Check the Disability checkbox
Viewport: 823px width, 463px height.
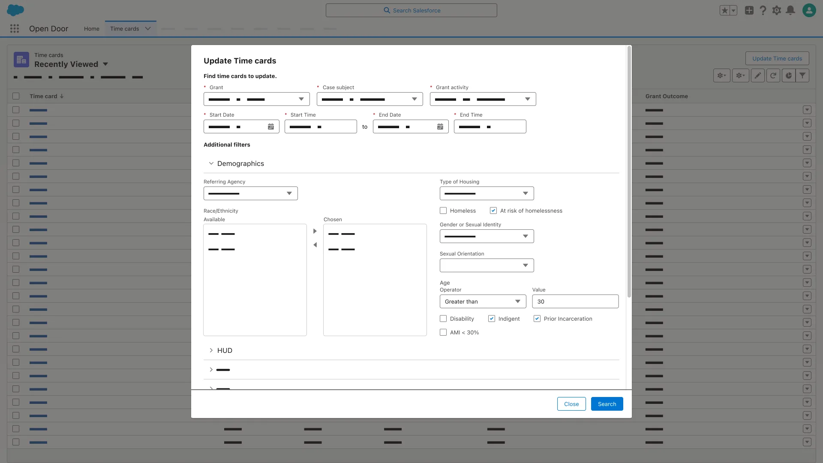coord(443,319)
